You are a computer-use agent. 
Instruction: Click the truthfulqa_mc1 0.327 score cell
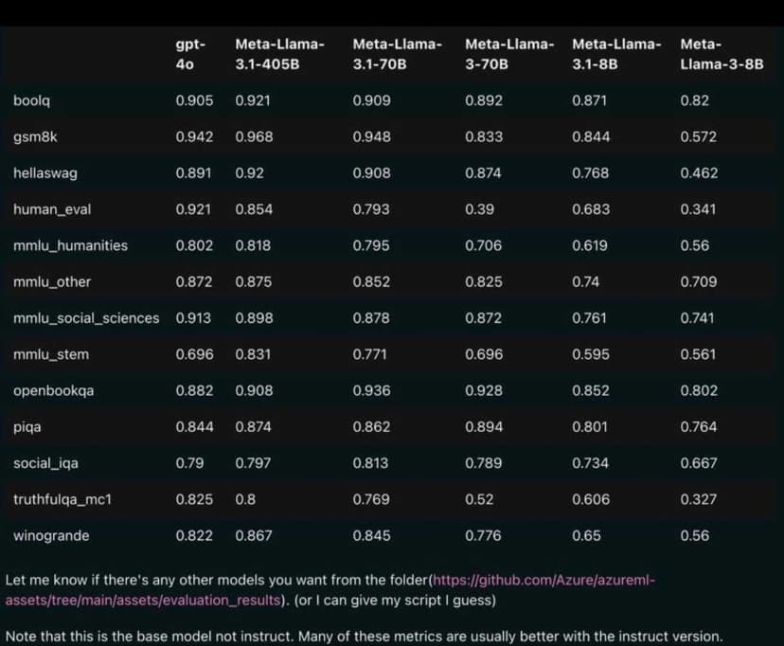[x=699, y=499]
